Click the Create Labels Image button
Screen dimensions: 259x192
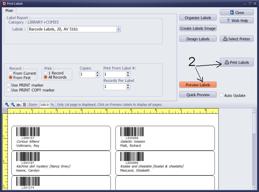(198, 29)
